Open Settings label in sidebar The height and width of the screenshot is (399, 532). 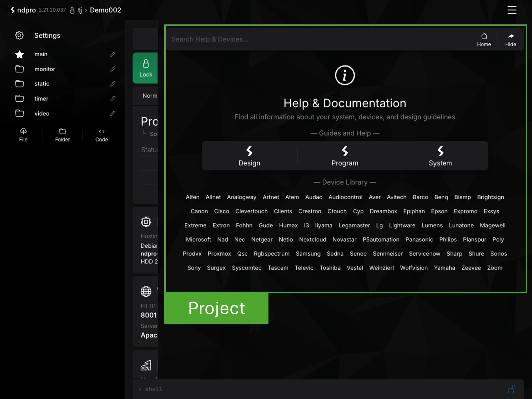47,35
